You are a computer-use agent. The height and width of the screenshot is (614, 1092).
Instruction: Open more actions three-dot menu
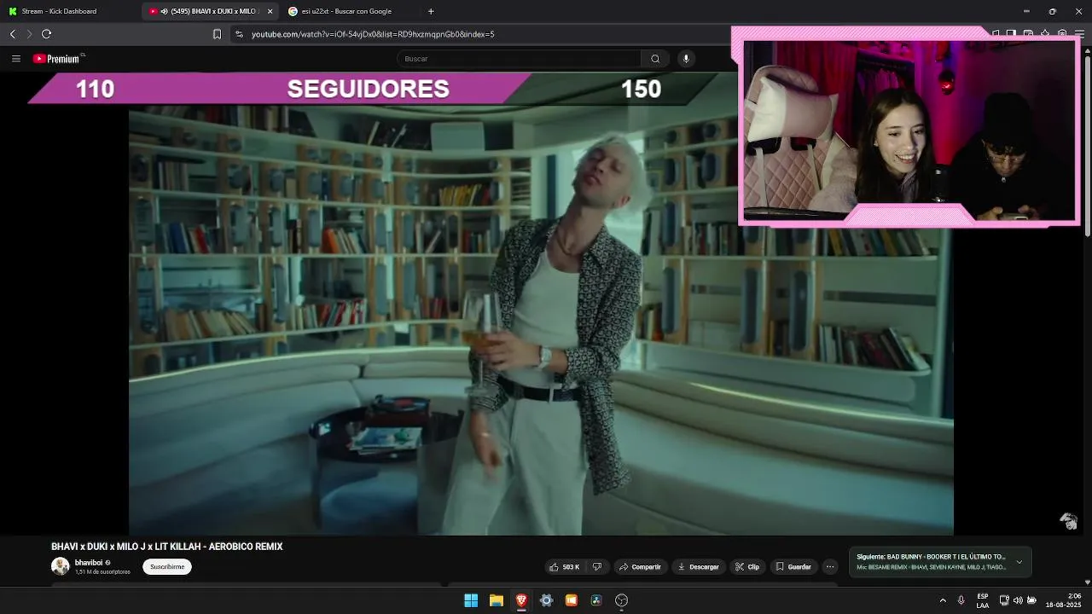(830, 567)
